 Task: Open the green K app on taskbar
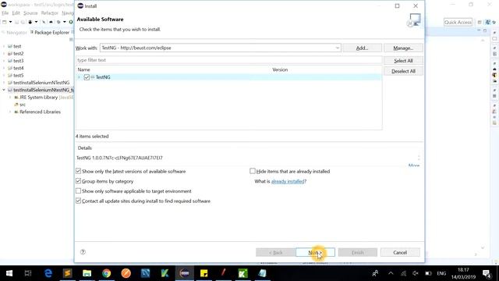242,273
